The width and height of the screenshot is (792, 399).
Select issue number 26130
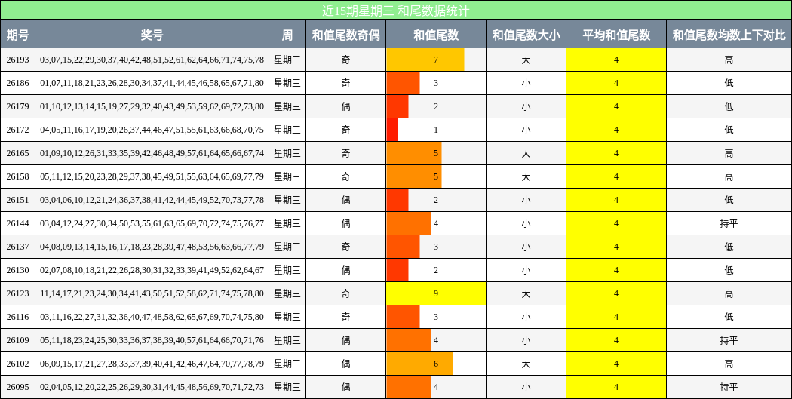click(17, 270)
